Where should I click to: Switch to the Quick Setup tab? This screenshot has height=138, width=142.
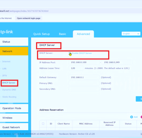(x=42, y=34)
